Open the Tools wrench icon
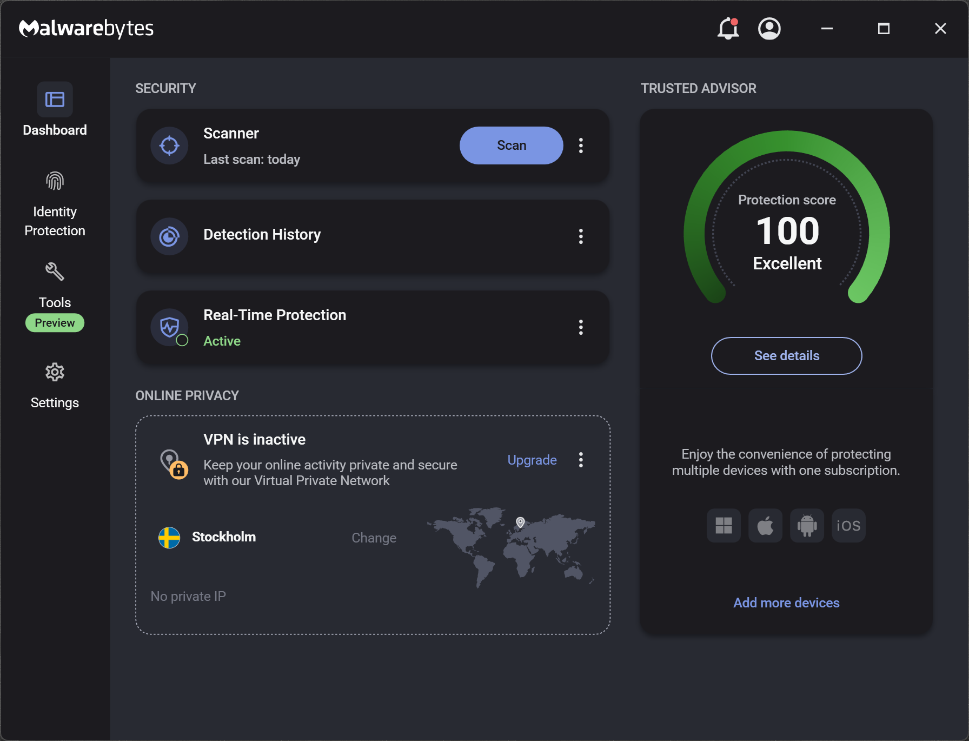The height and width of the screenshot is (741, 969). point(55,272)
